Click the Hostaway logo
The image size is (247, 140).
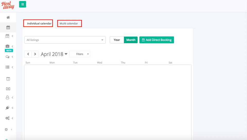click(8, 5)
